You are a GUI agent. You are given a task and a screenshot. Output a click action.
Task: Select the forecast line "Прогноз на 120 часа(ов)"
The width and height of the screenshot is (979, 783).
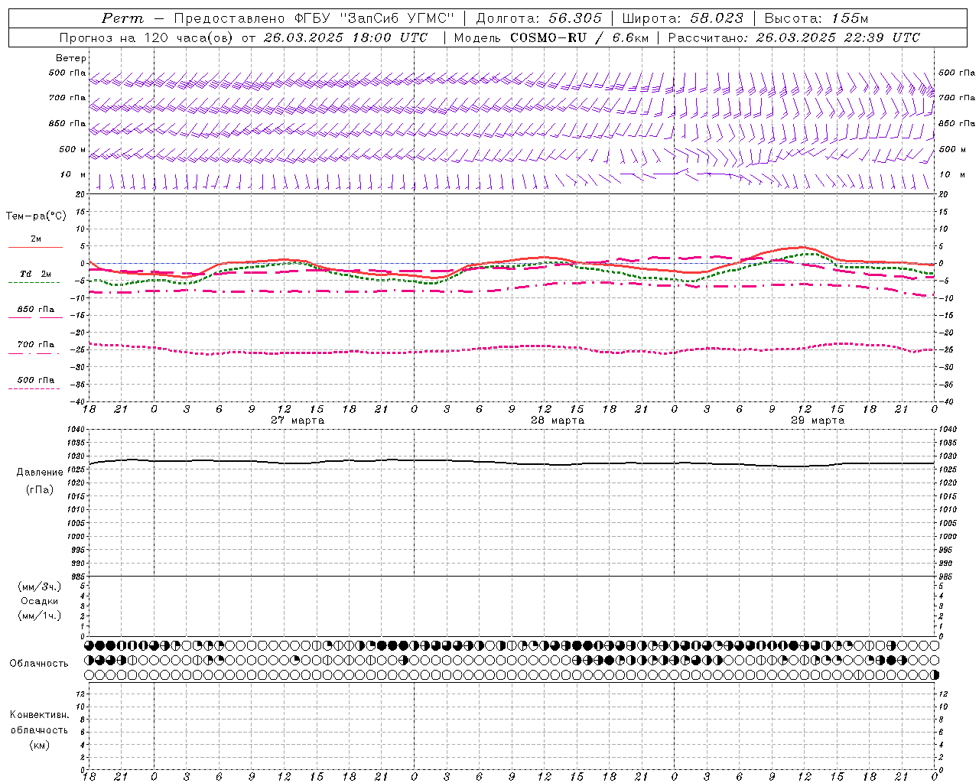click(x=147, y=37)
